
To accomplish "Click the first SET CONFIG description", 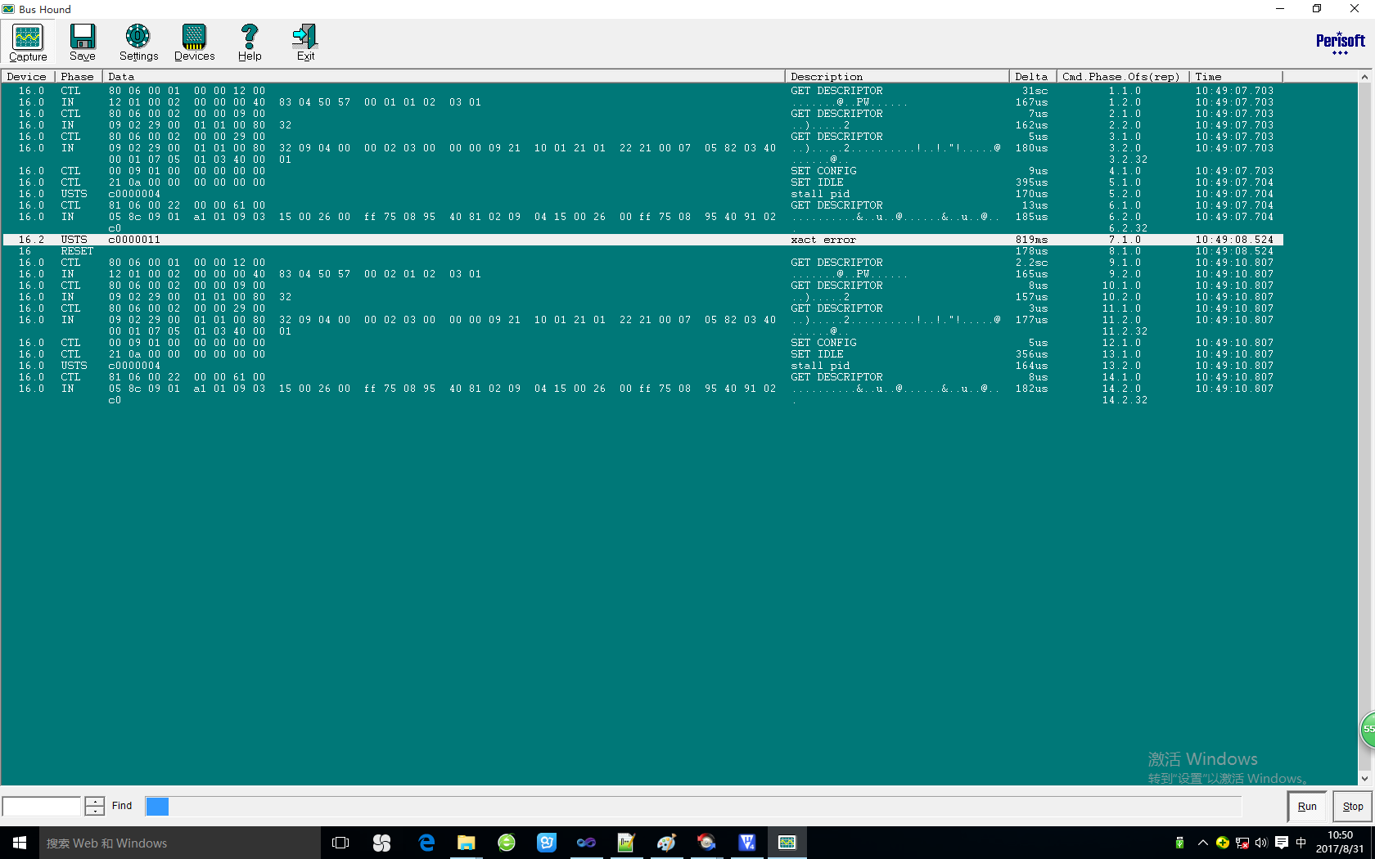I will click(823, 171).
